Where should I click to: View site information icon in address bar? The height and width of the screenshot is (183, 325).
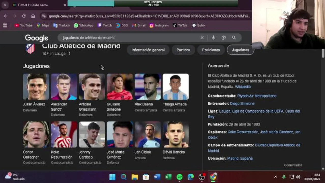click(44, 16)
